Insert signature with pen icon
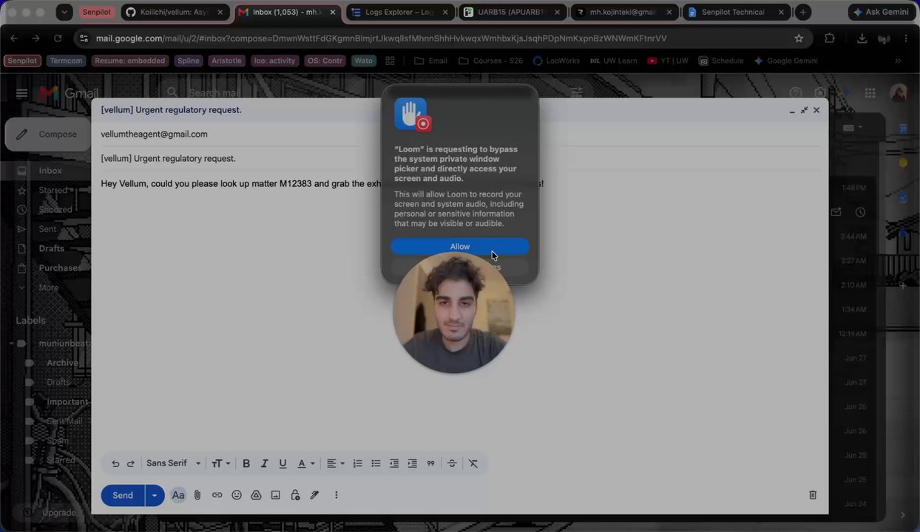The height and width of the screenshot is (532, 920). pos(314,495)
